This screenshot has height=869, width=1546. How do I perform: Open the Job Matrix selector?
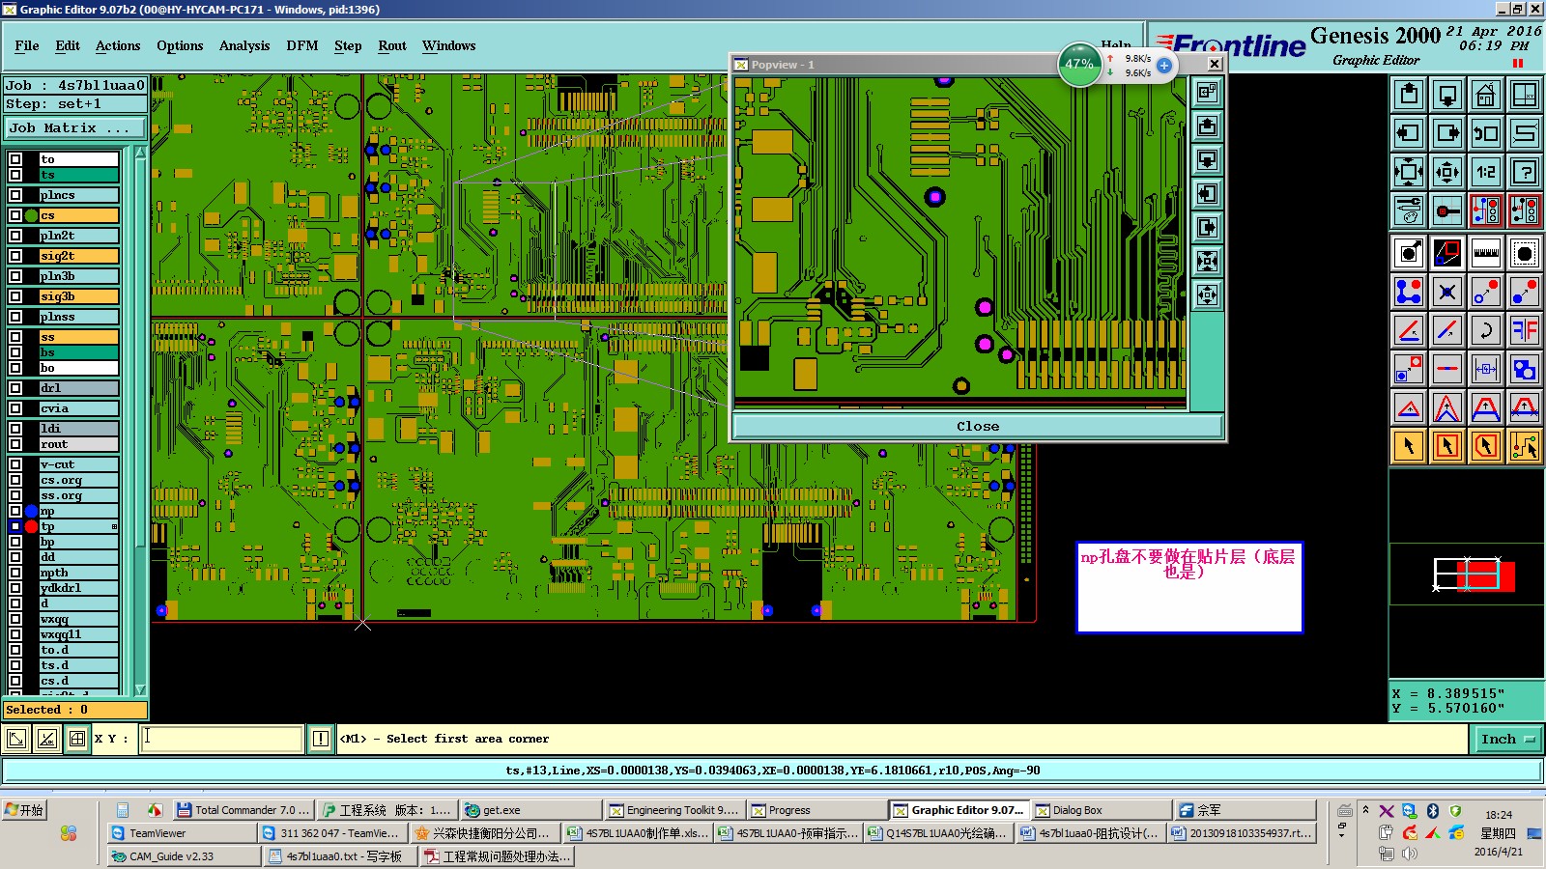(75, 127)
